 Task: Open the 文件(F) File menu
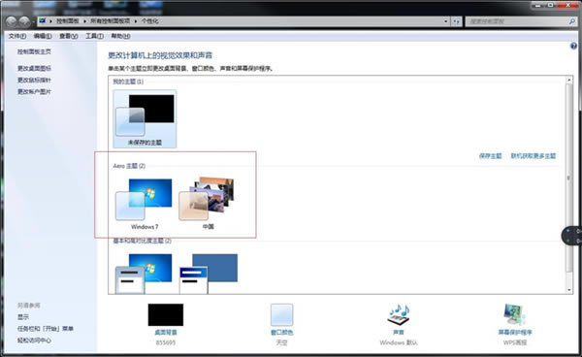(x=17, y=36)
